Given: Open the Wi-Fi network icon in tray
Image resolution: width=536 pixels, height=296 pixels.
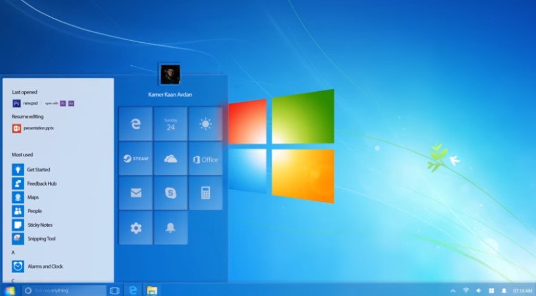Looking at the screenshot, I should 465,290.
